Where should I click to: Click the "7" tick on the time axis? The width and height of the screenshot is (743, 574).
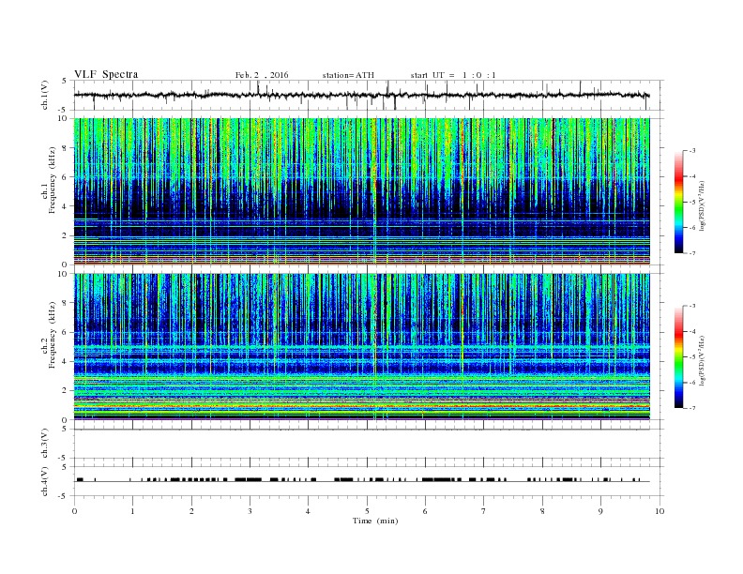pos(483,511)
